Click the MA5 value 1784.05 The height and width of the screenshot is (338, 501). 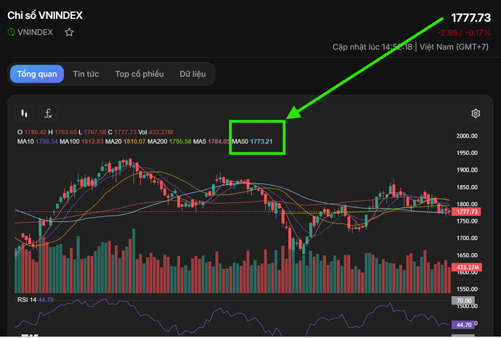tap(219, 141)
